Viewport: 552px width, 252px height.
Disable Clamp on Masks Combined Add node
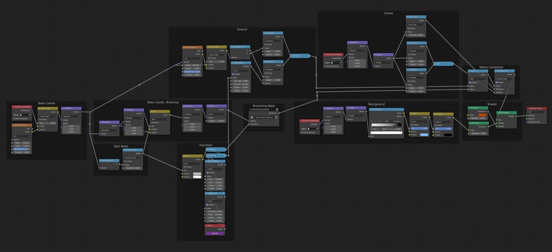point(470,82)
